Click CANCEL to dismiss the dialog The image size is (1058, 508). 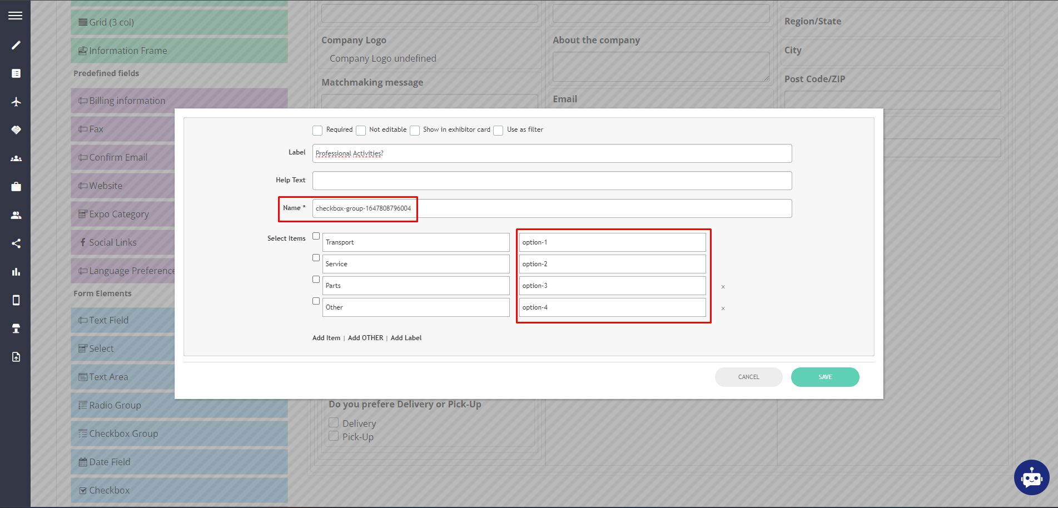click(x=748, y=377)
